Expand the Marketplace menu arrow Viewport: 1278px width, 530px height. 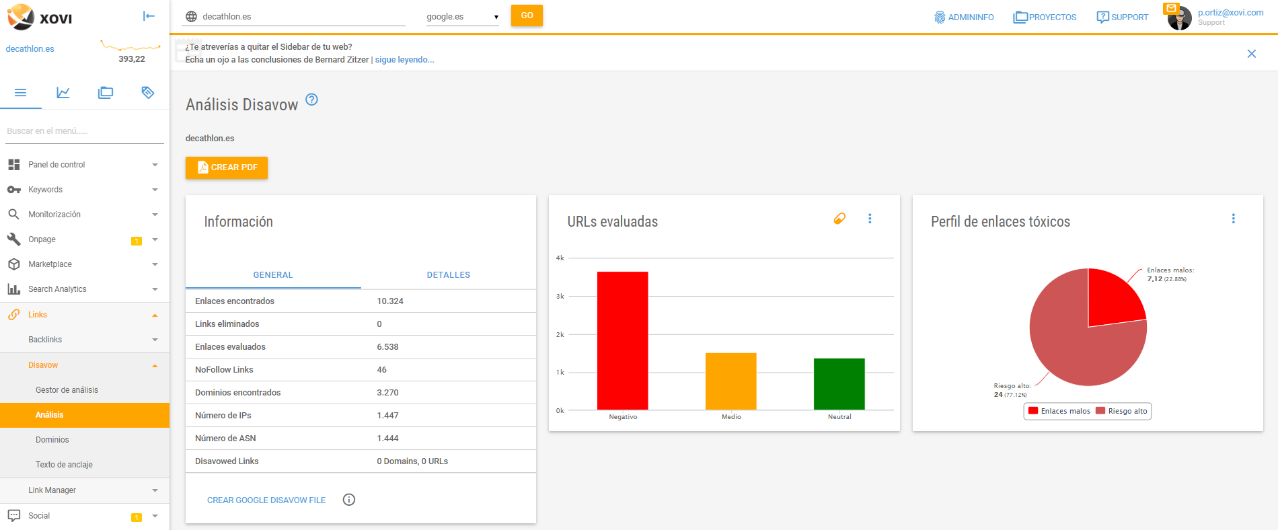[x=155, y=264]
